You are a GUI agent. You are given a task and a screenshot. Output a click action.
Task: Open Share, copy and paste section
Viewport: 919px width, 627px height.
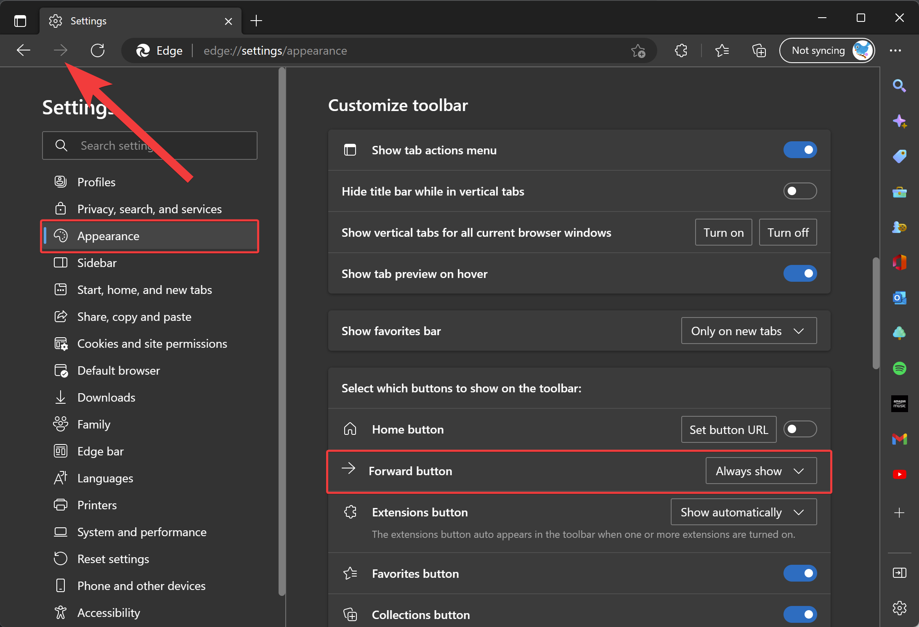149,317
